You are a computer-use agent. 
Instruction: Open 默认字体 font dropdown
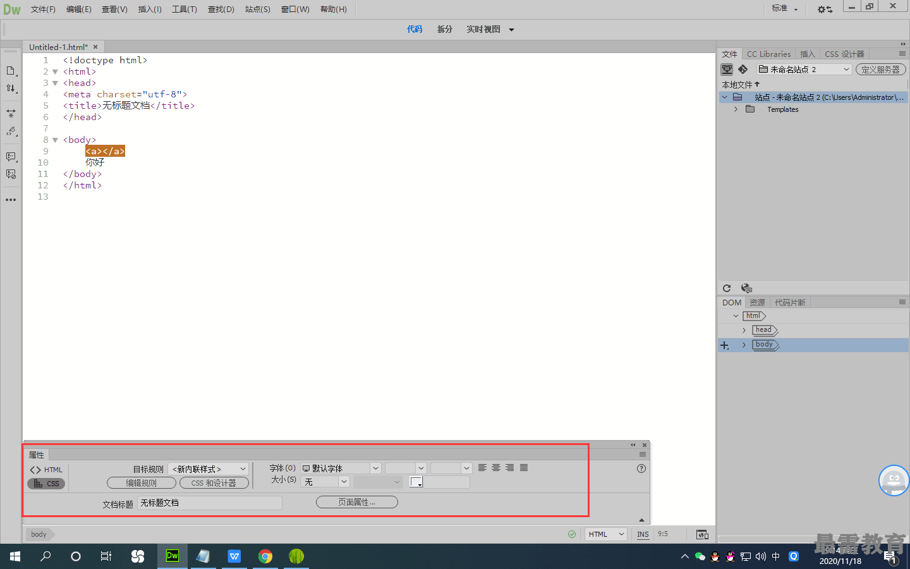[341, 468]
